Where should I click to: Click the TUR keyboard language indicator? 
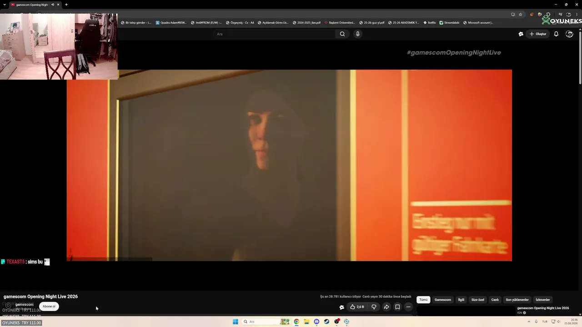[x=545, y=322]
